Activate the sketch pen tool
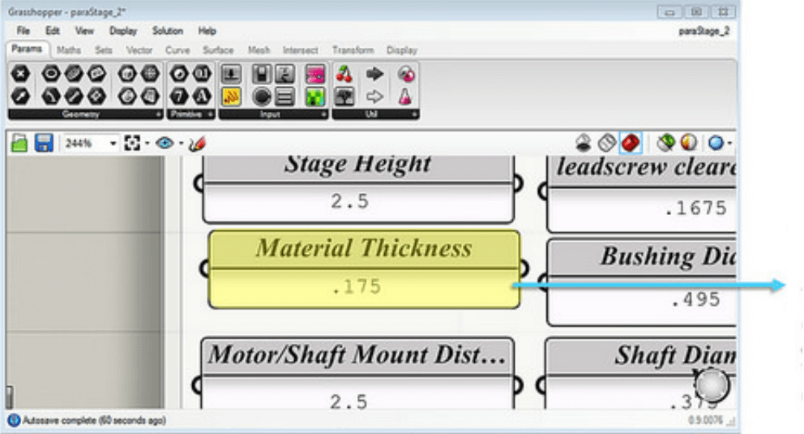The height and width of the screenshot is (434, 804). pyautogui.click(x=198, y=143)
